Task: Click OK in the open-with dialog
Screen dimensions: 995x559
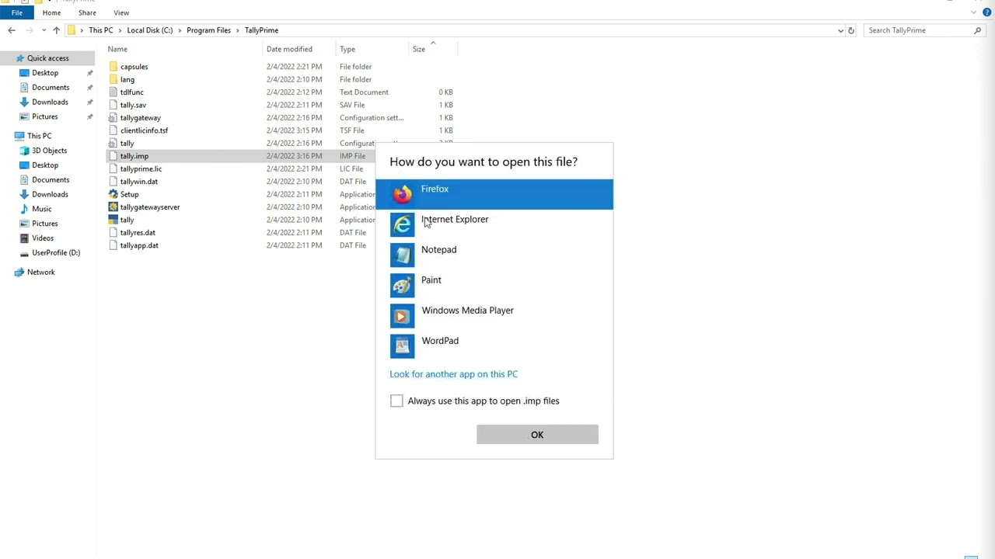Action: (537, 435)
